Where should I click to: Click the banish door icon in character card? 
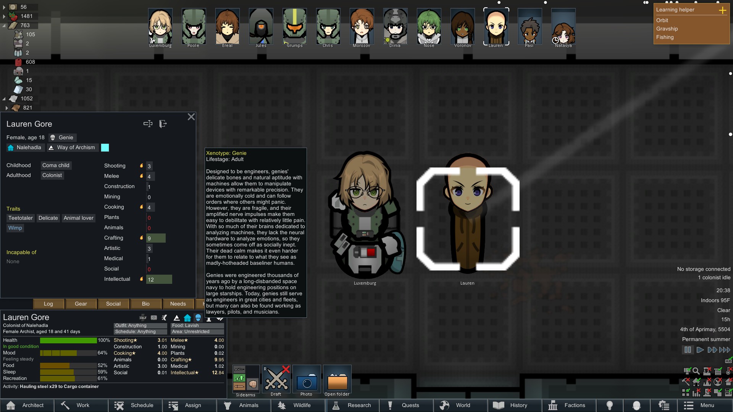163,124
